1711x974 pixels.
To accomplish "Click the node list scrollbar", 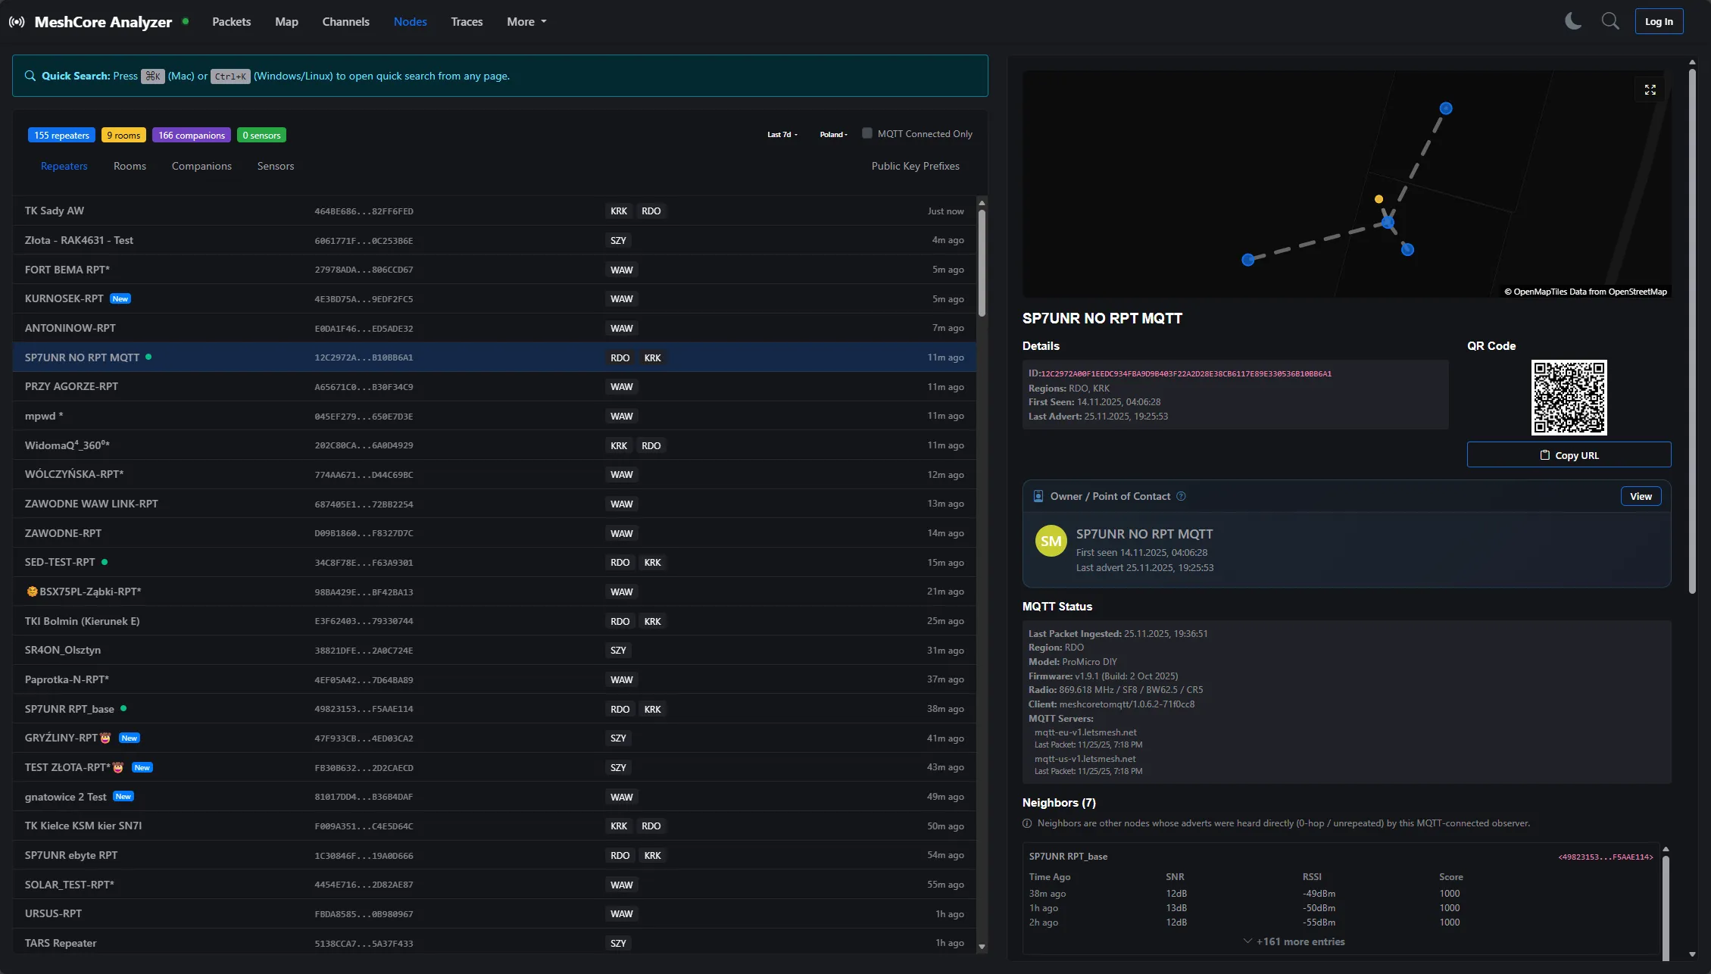I will coord(982,261).
